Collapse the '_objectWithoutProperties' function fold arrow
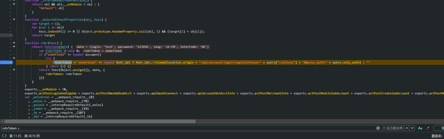Viewport: 444px width, 139px height. (x=14, y=20)
